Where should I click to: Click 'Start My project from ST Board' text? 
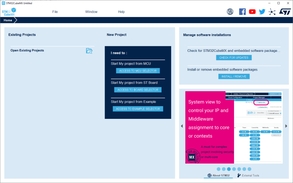pos(134,83)
